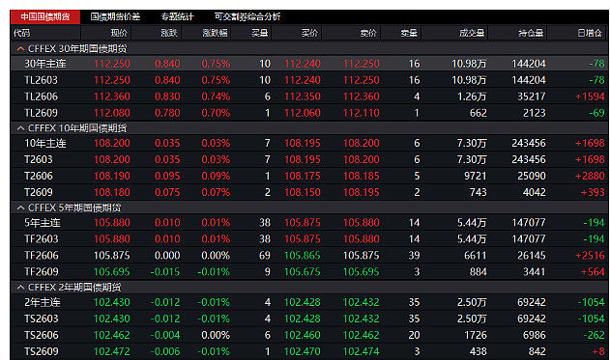Image resolution: width=610 pixels, height=360 pixels.
Task: Click T2609 price 108.180
Action: (112, 192)
